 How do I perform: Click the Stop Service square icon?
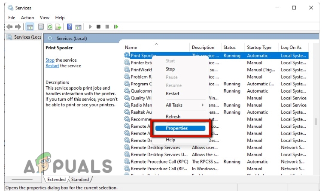pos(99,27)
